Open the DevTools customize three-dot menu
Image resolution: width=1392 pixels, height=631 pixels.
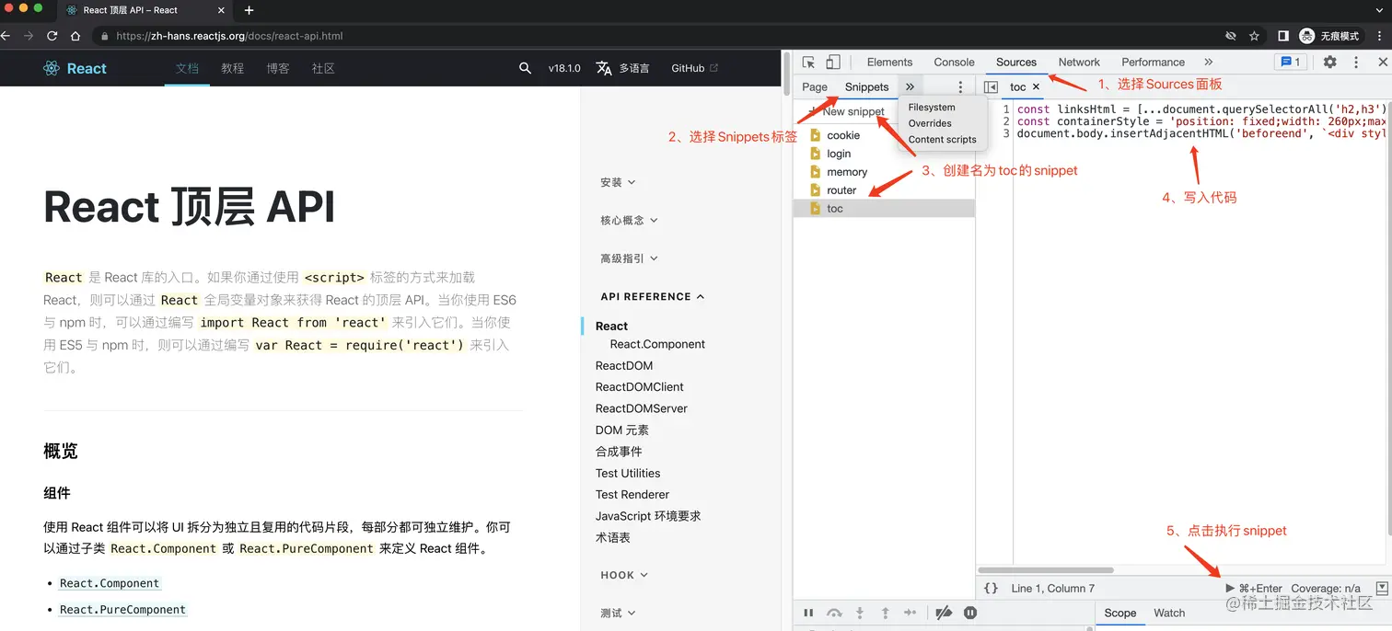coord(1356,63)
